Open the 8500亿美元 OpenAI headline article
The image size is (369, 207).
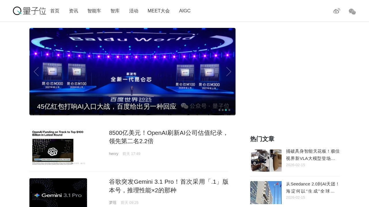168,137
